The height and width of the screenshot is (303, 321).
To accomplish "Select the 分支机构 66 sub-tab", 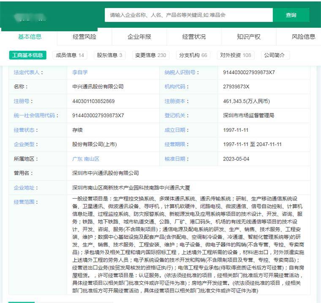I will pos(193,55).
